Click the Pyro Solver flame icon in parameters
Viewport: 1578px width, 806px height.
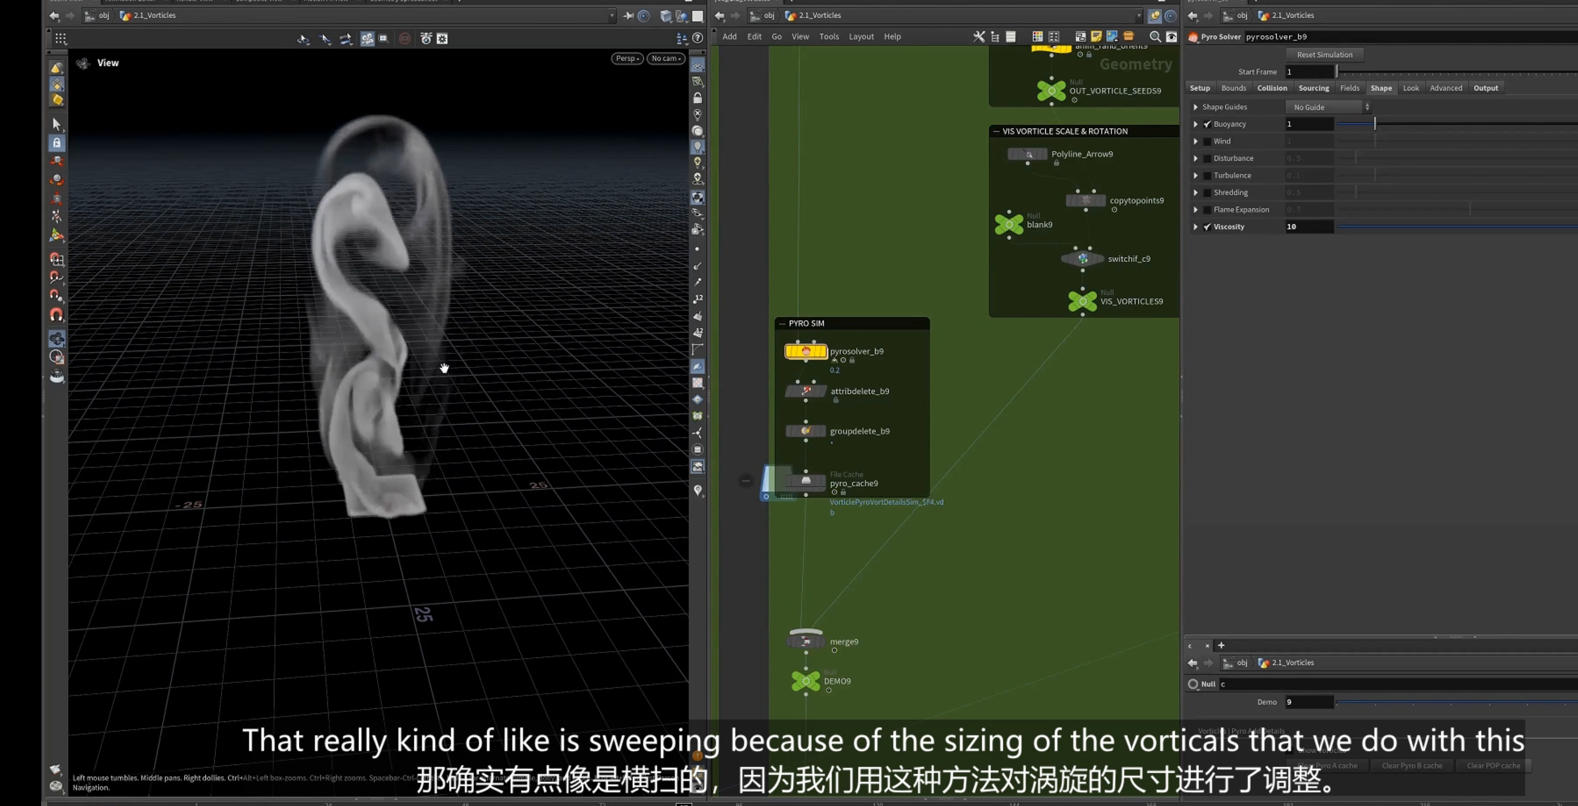tap(1194, 37)
